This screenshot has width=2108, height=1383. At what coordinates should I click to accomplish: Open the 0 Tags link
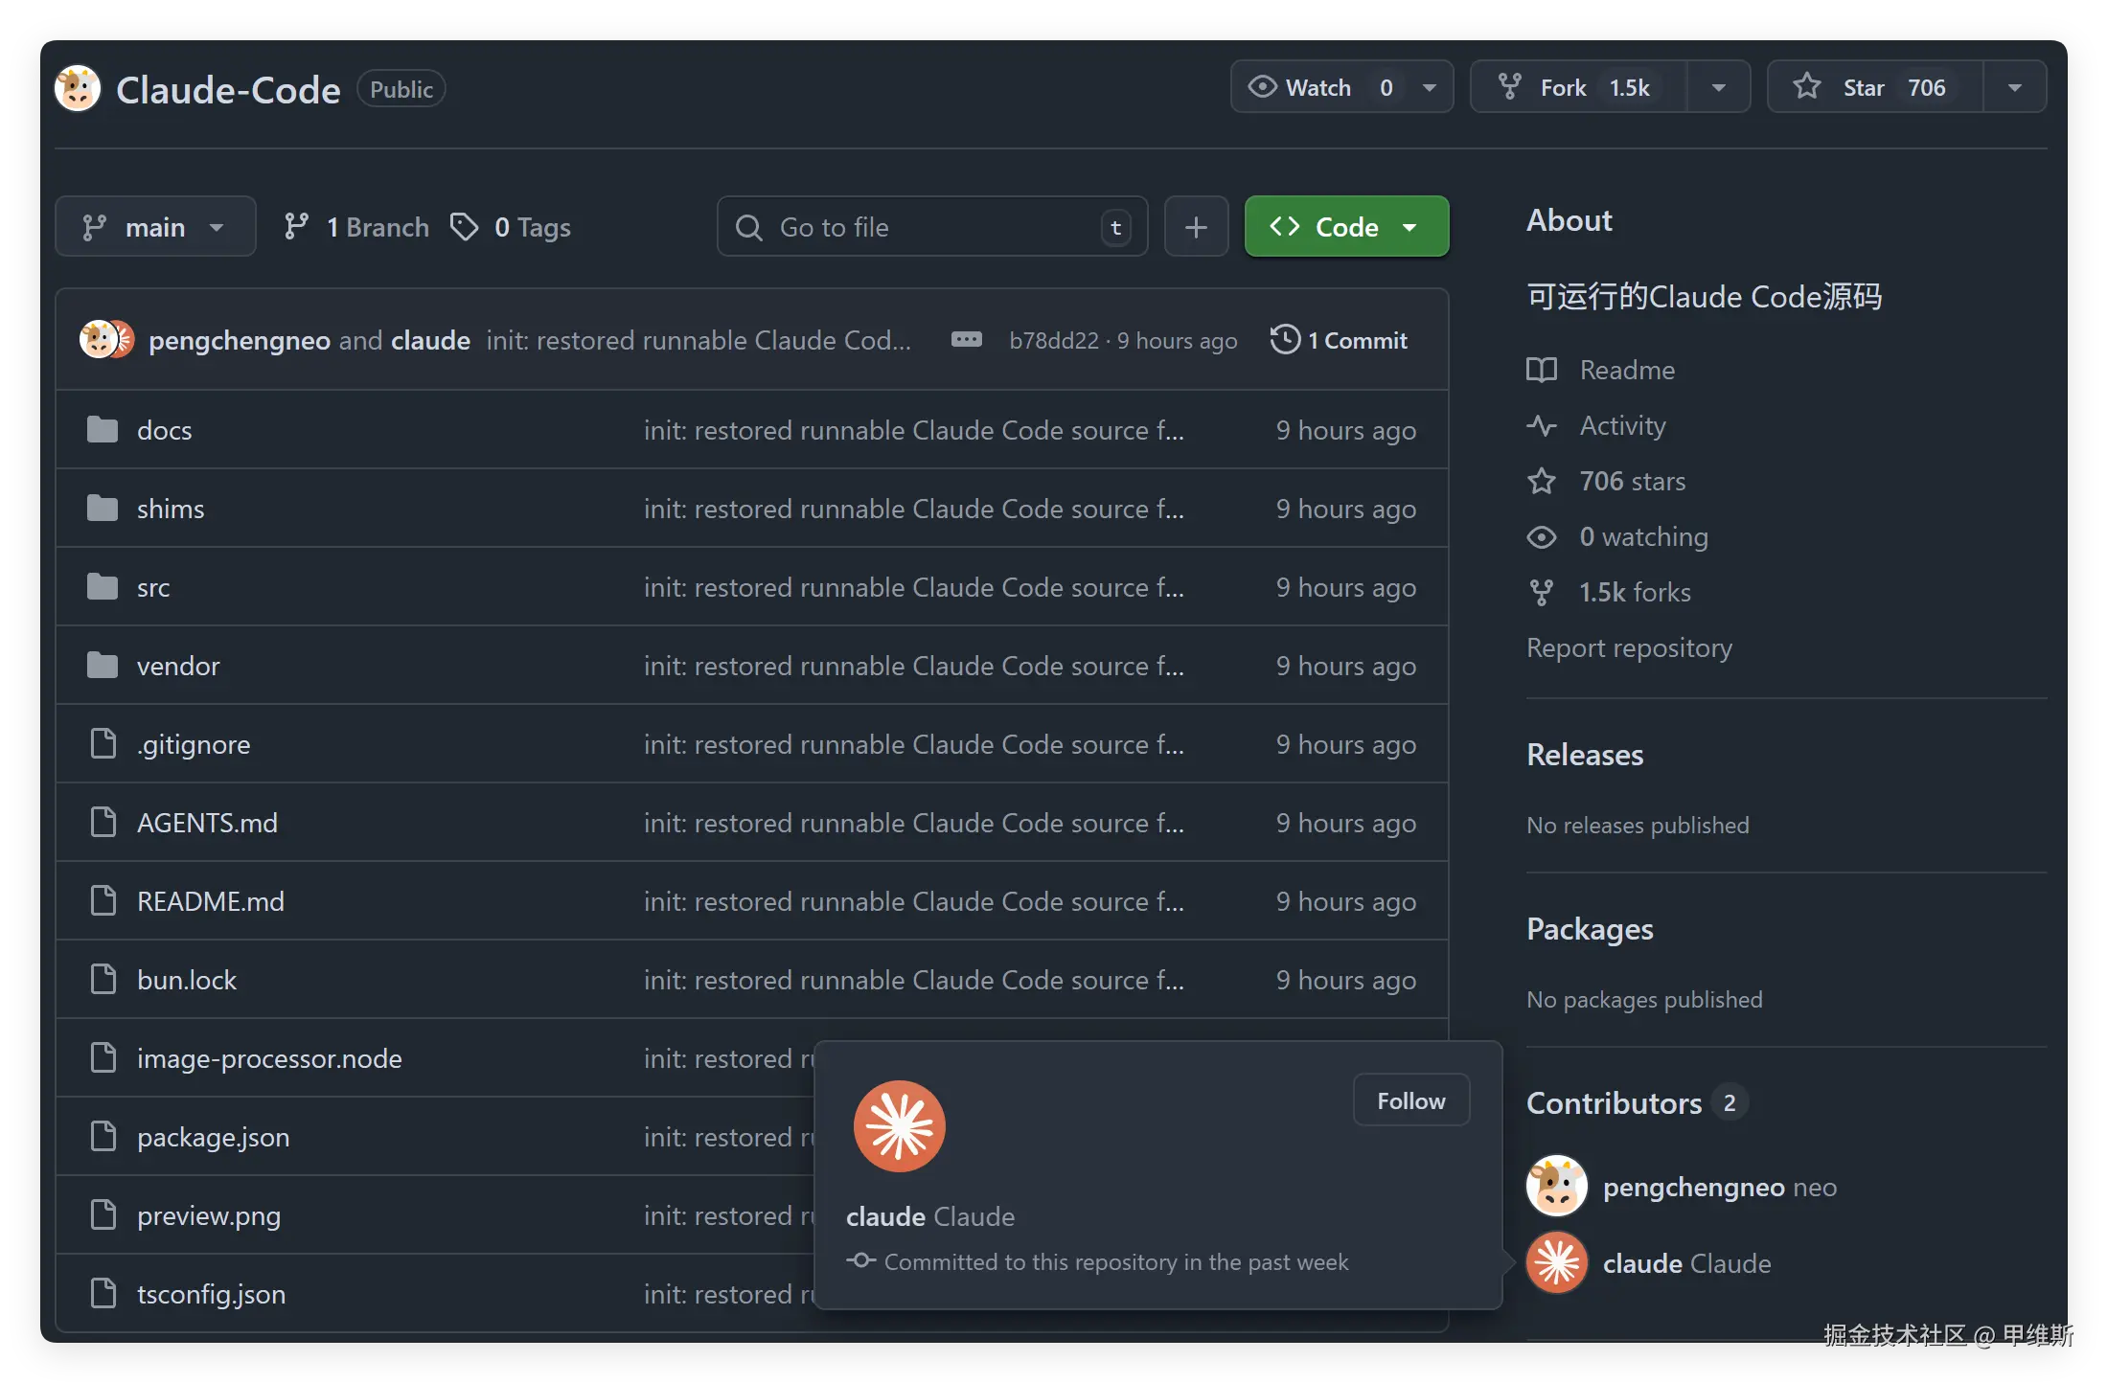[x=532, y=227]
